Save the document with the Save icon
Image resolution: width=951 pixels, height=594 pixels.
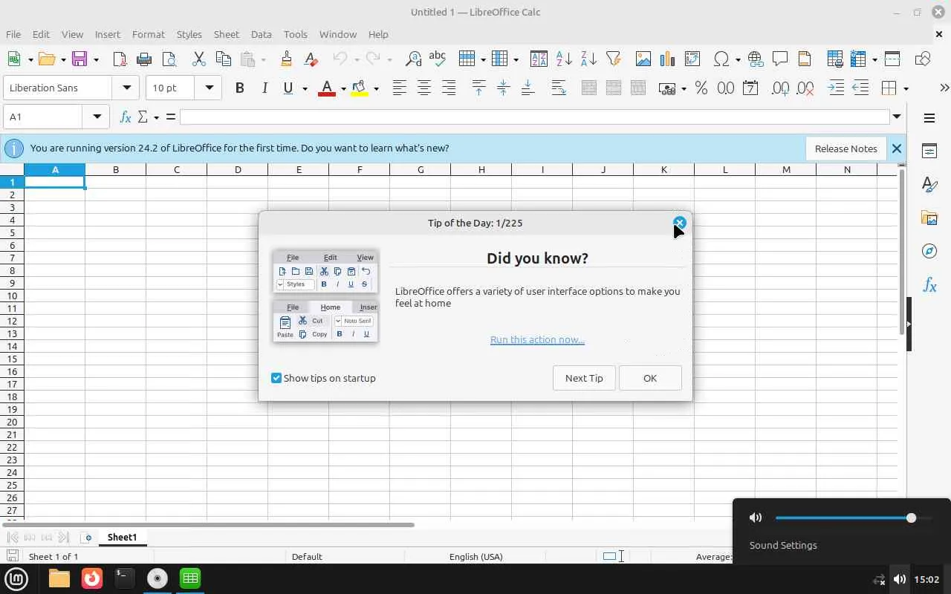click(79, 59)
